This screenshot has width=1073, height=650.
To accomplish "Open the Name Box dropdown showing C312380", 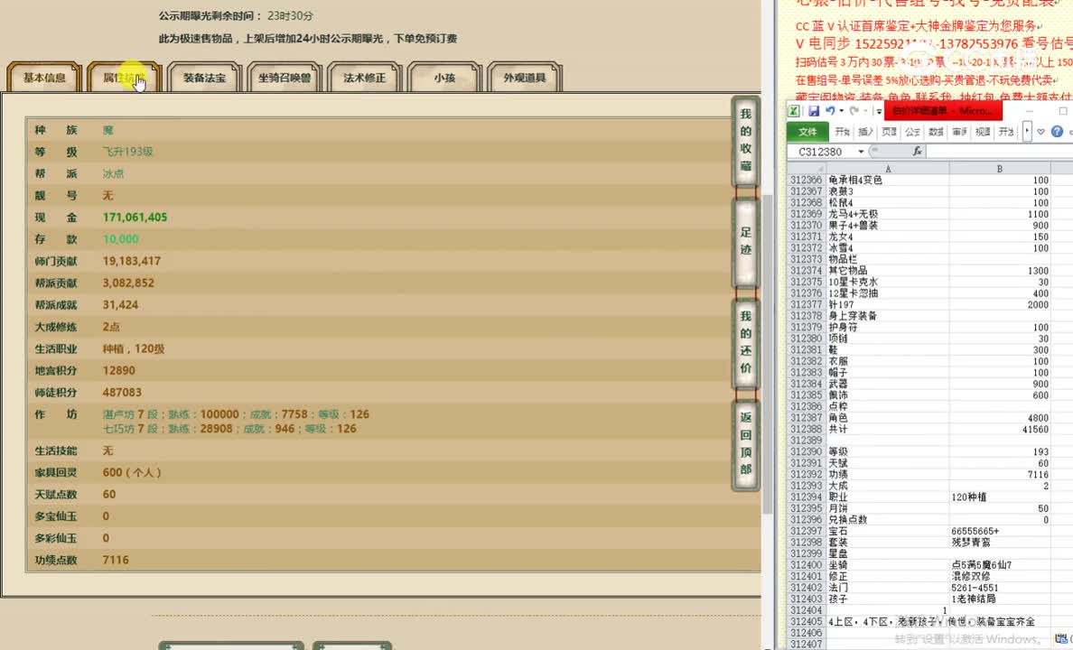I will 861,151.
